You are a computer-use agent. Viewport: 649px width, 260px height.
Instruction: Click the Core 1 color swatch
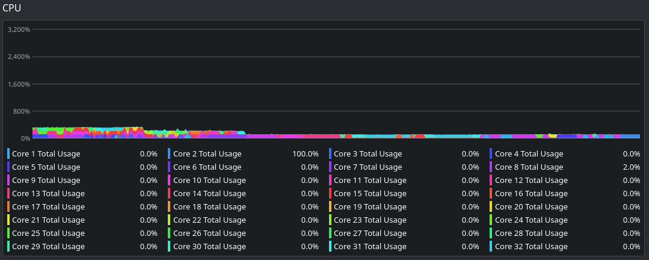tap(8, 153)
